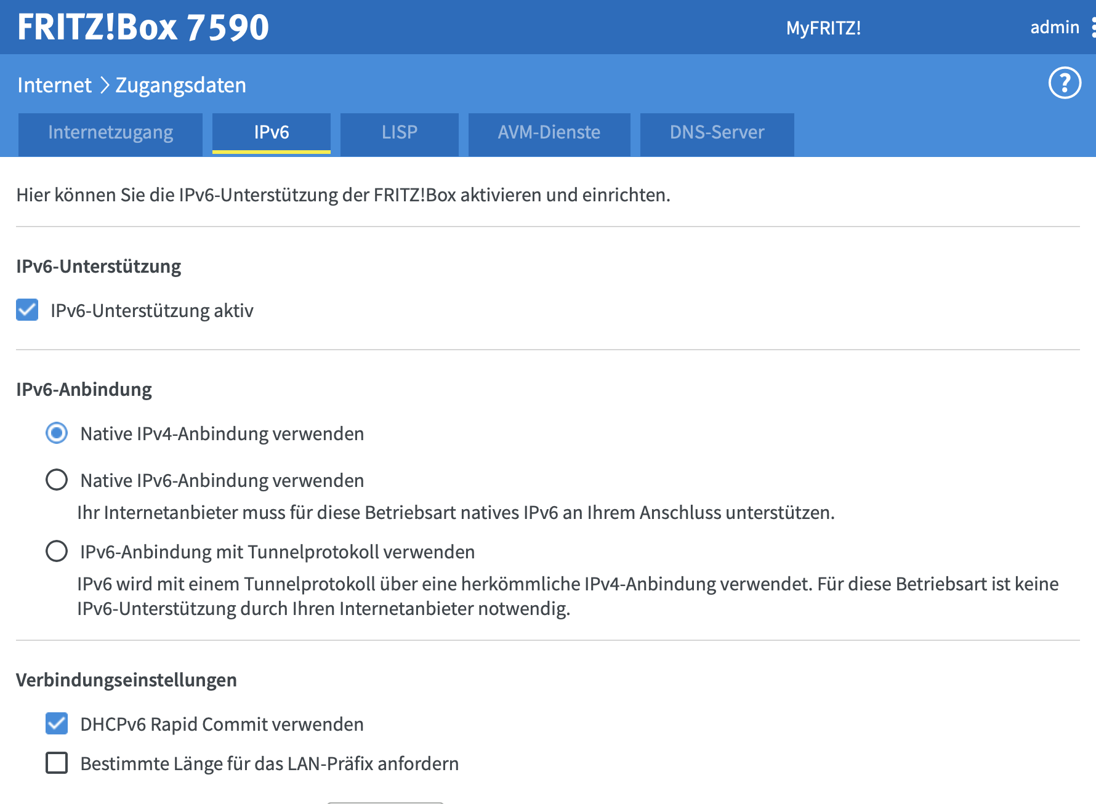Viewport: 1096px width, 804px height.
Task: Click the FRITZ!Box 7590 logo
Action: (143, 27)
